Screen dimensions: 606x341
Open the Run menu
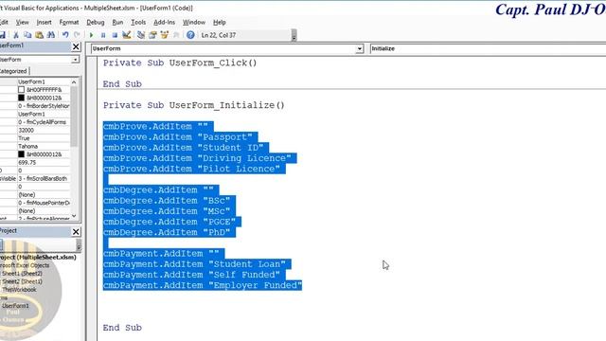117,23
